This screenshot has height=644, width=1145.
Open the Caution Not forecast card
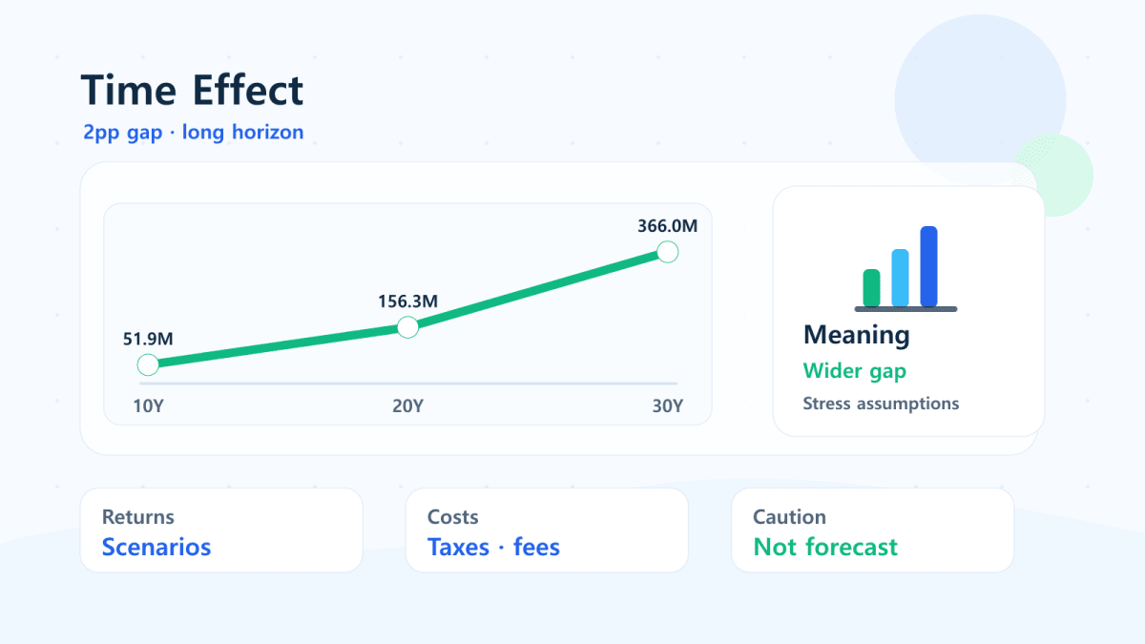coord(872,530)
